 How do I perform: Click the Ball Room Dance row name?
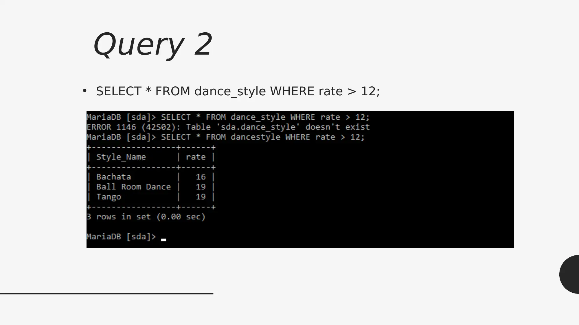tap(133, 187)
